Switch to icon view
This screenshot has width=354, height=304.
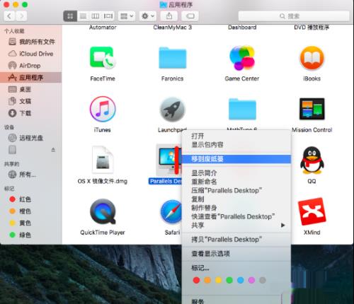coord(70,16)
